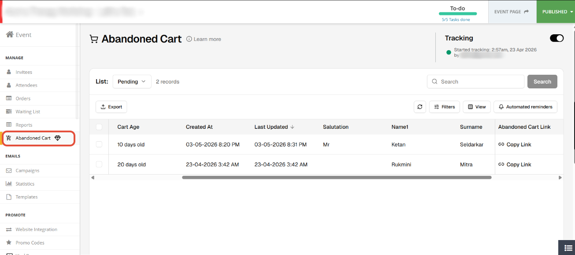Open Automated reminders button
Viewport: 575px width, 255px height.
526,107
